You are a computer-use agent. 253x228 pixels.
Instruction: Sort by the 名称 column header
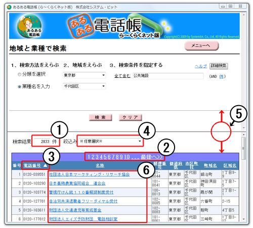point(100,166)
